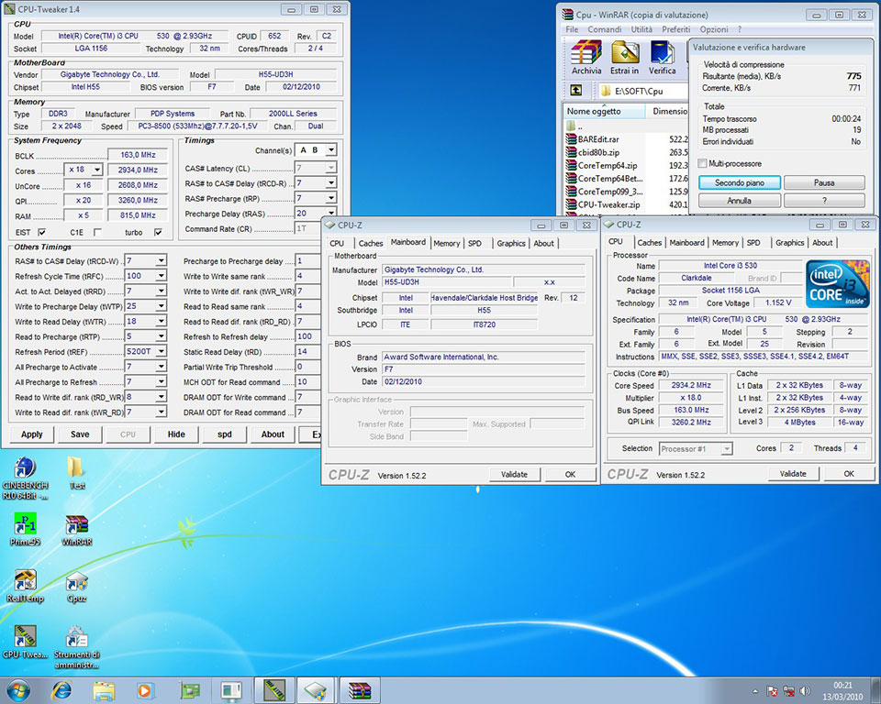Screen dimensions: 881x704
Task: Click the spd button in CPU-Tweaker
Action: coord(225,434)
